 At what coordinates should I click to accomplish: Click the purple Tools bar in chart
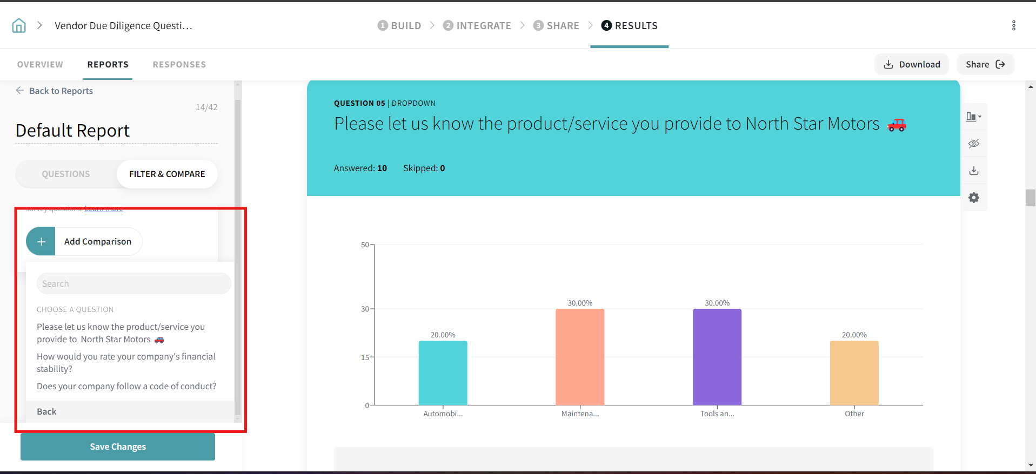pyautogui.click(x=717, y=356)
